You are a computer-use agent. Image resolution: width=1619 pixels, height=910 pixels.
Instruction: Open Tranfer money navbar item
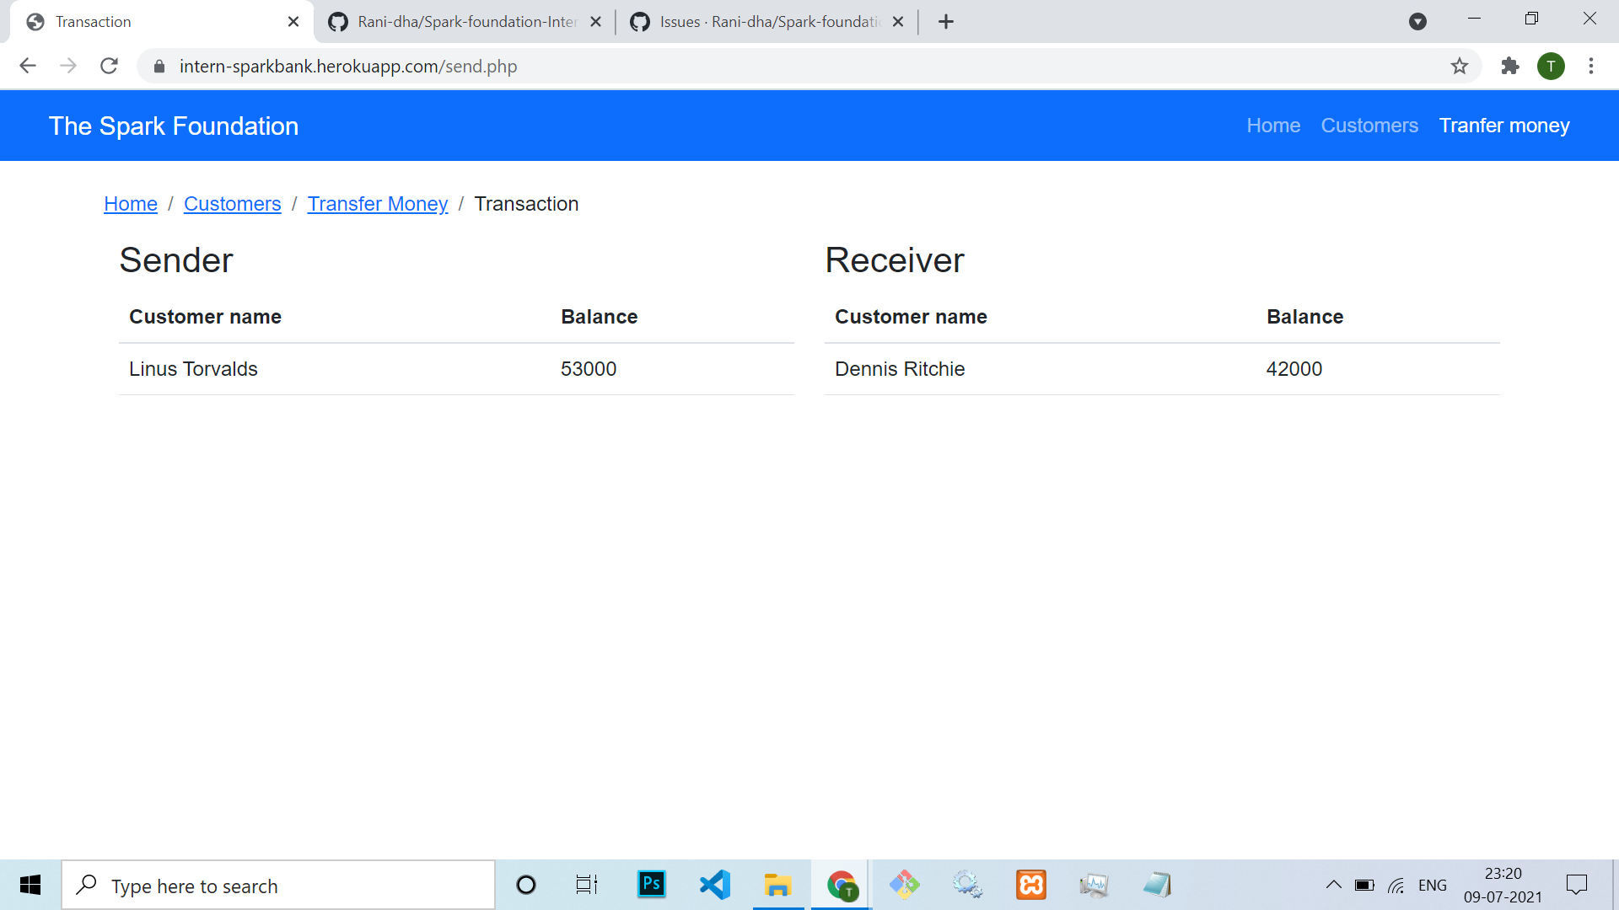click(1503, 126)
